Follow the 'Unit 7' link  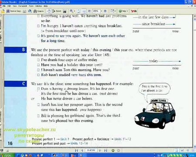click(64, 139)
